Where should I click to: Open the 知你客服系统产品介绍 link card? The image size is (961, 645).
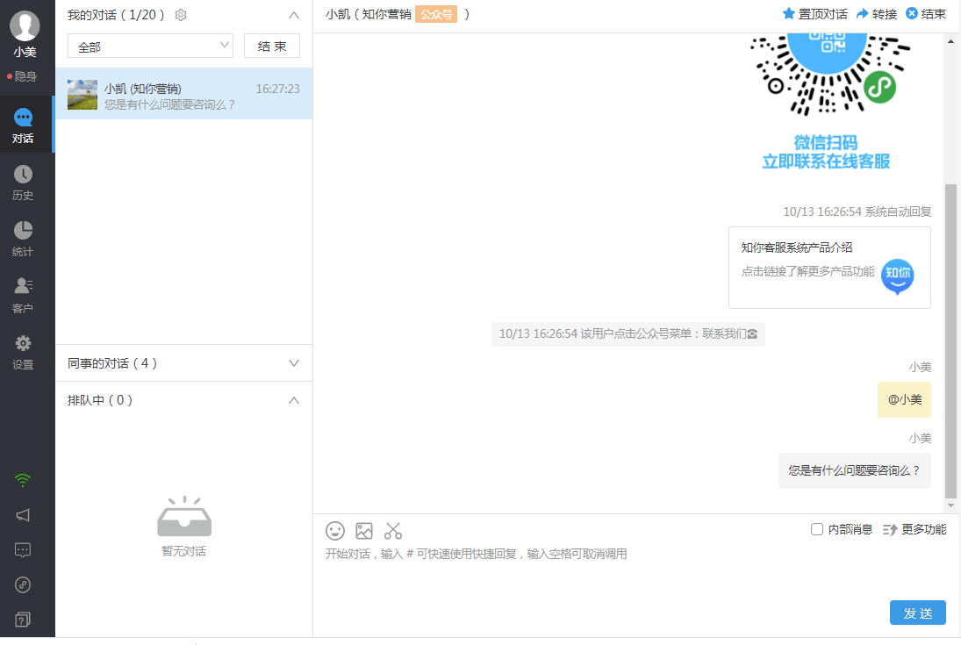point(829,268)
